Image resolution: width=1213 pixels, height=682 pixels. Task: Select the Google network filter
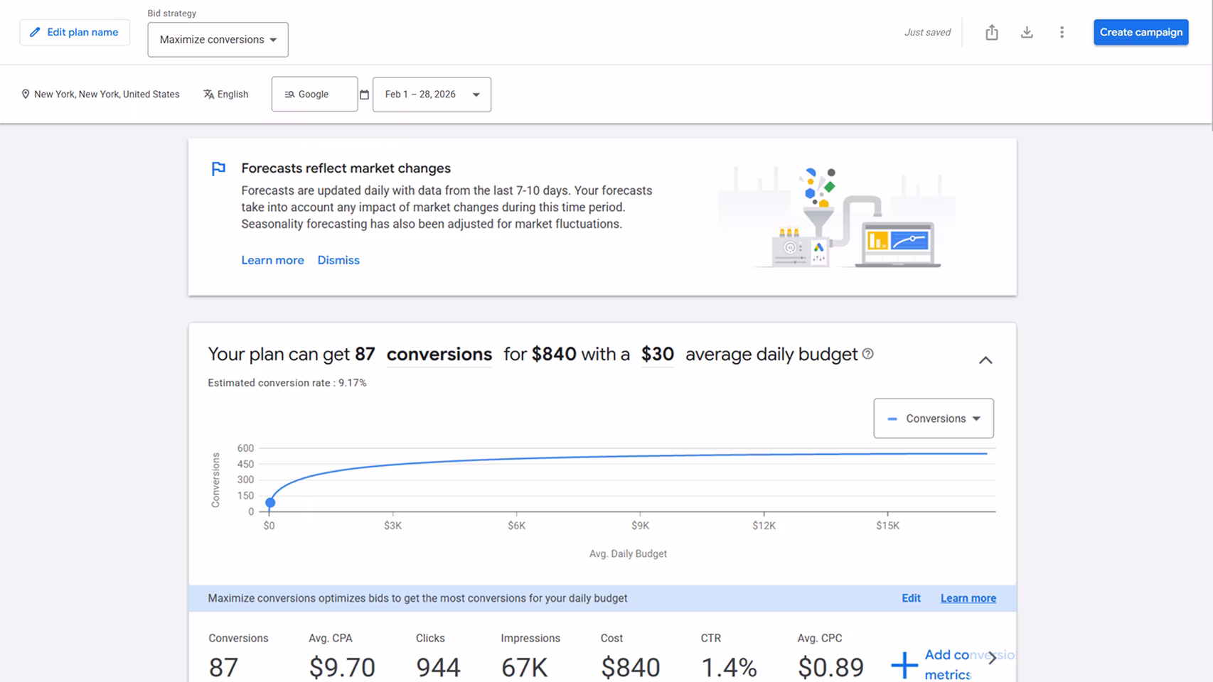(314, 94)
